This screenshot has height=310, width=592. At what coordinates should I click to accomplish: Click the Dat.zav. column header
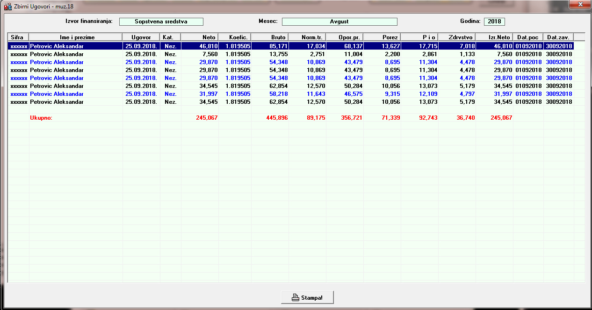tap(558, 37)
